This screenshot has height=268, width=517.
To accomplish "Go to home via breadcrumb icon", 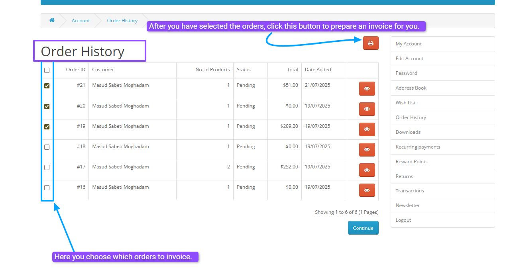I will 52,20.
